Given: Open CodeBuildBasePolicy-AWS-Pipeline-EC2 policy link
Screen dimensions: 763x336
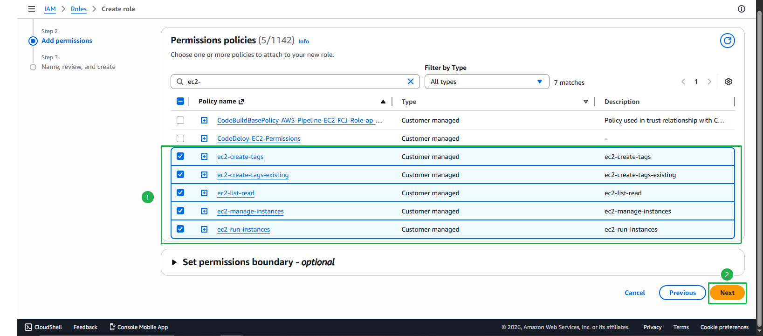Looking at the screenshot, I should (300, 120).
